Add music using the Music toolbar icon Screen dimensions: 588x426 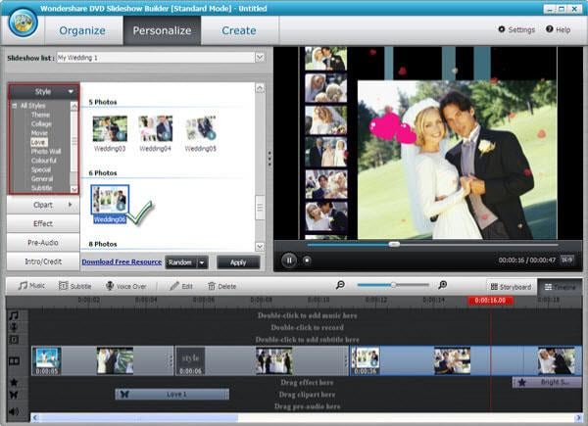(x=23, y=286)
